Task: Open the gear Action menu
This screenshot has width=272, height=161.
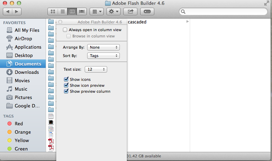Action: 114,12
